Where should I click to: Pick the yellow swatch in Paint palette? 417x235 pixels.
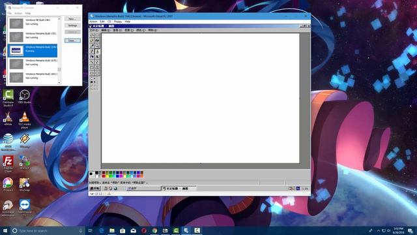coord(107,176)
